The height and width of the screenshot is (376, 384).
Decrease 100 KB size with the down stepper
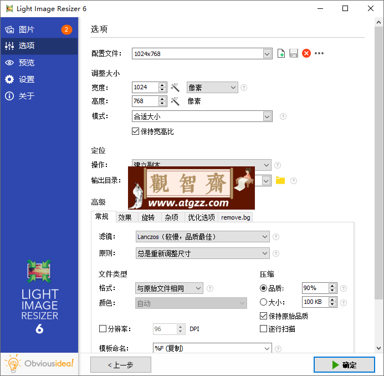coord(332,304)
